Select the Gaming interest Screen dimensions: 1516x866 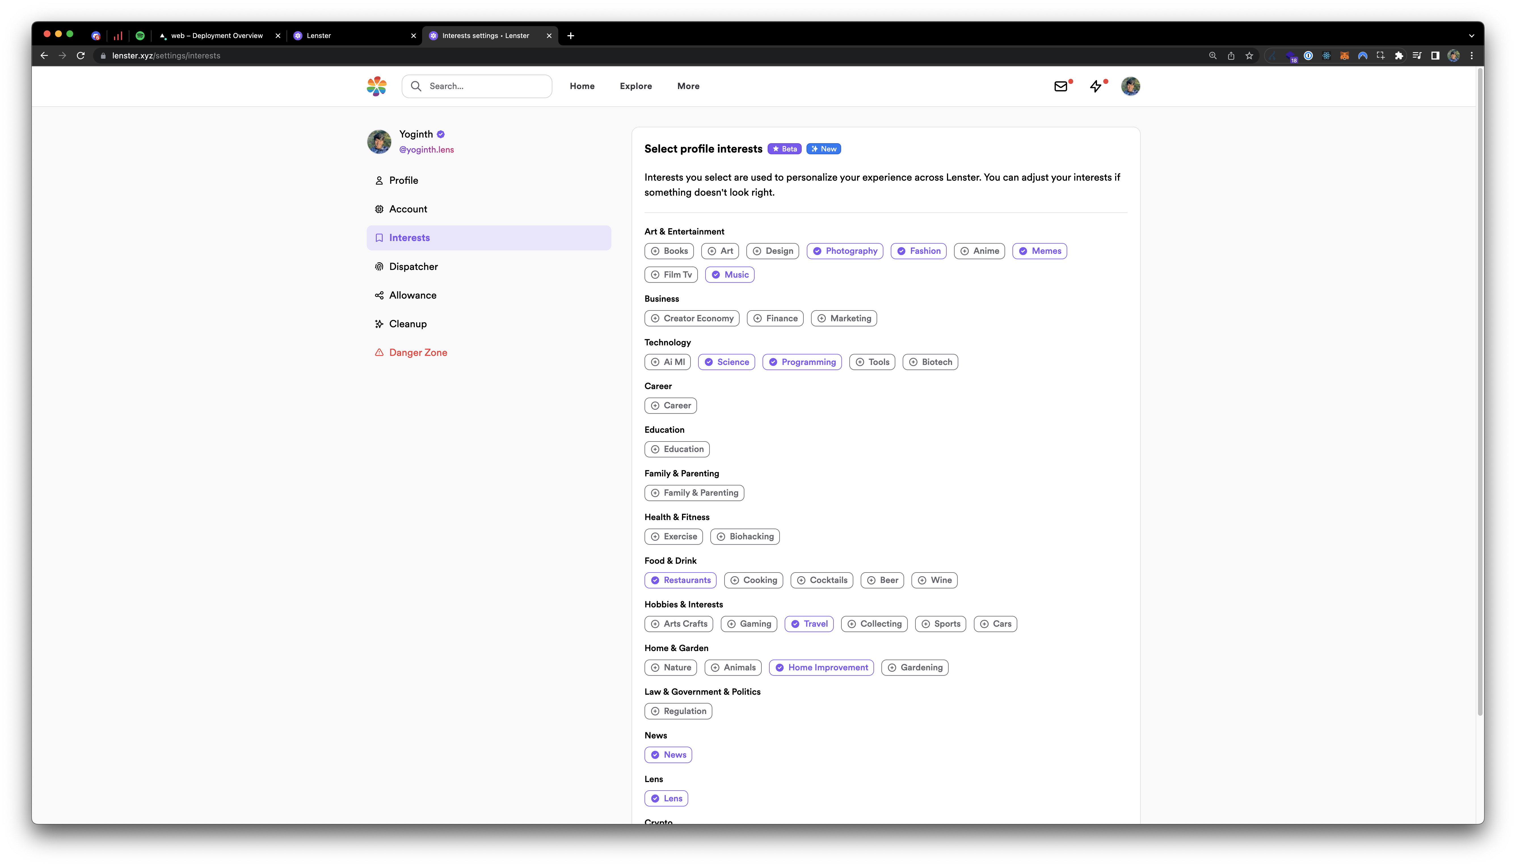click(x=749, y=624)
